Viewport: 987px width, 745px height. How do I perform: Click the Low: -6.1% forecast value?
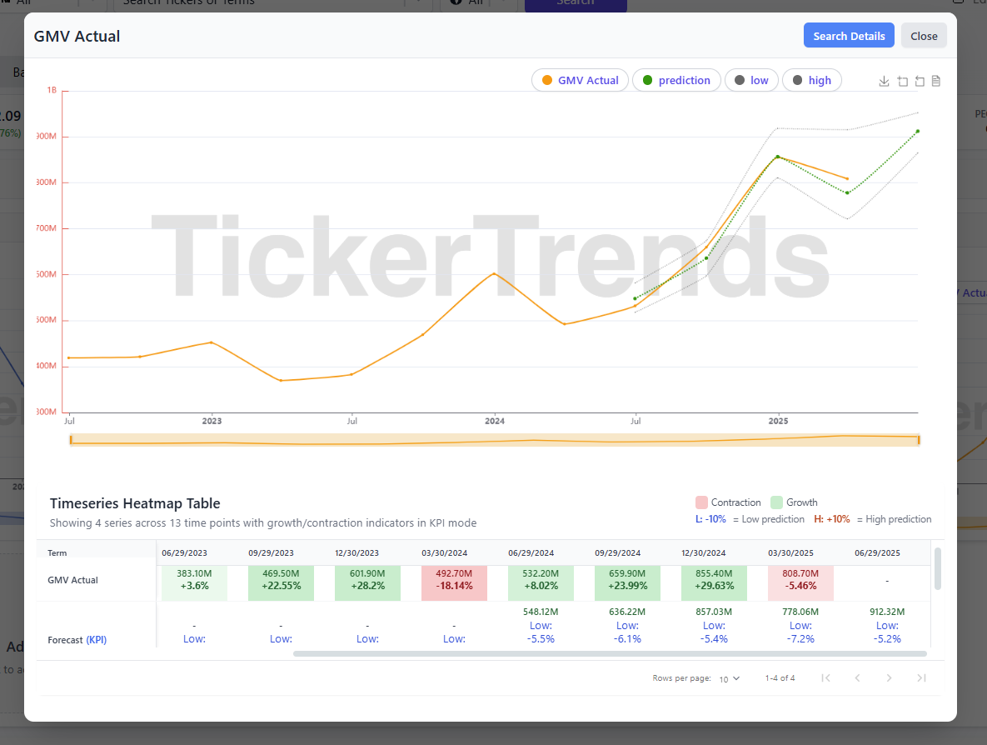click(627, 632)
